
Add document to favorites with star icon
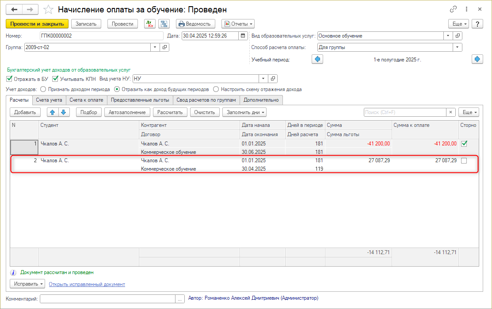point(48,9)
